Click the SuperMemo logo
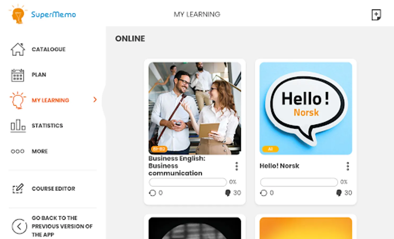 tap(42, 14)
